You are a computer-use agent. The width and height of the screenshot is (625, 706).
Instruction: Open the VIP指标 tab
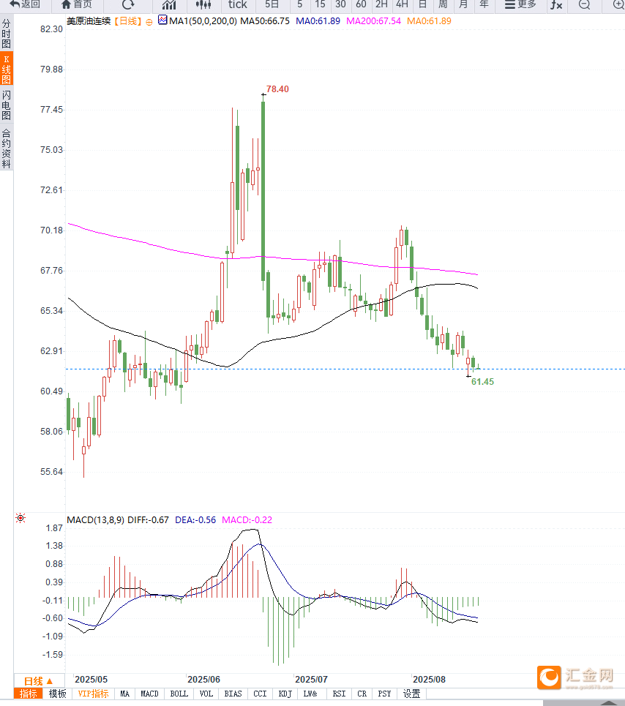[x=93, y=694]
